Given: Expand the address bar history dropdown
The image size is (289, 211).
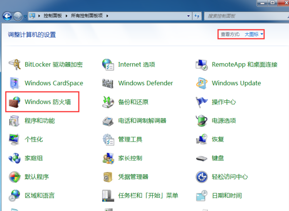Looking at the screenshot, I should pyautogui.click(x=188, y=16).
